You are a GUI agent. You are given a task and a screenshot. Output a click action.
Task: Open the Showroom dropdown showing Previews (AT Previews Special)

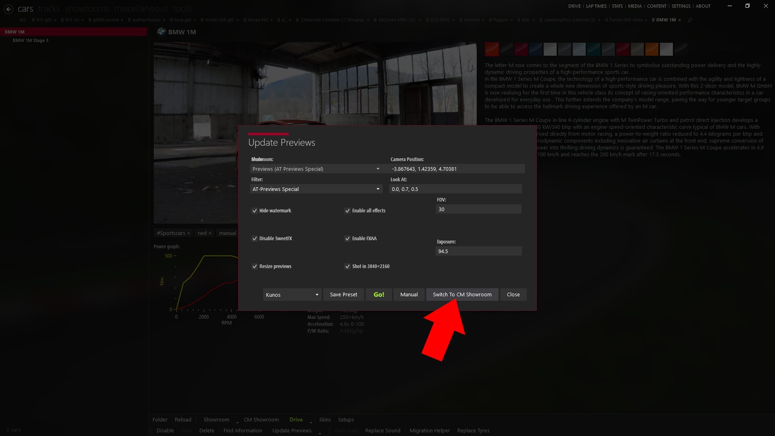(x=316, y=169)
